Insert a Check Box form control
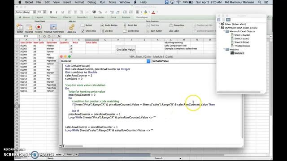 pyautogui.click(x=89, y=31)
